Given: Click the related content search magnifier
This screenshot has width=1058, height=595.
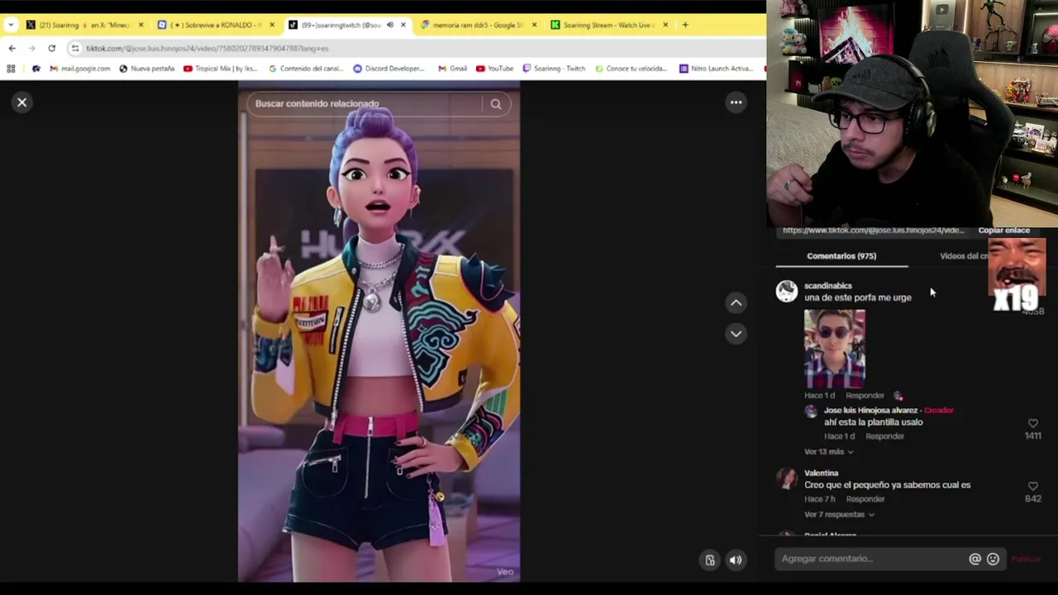Looking at the screenshot, I should pos(496,104).
